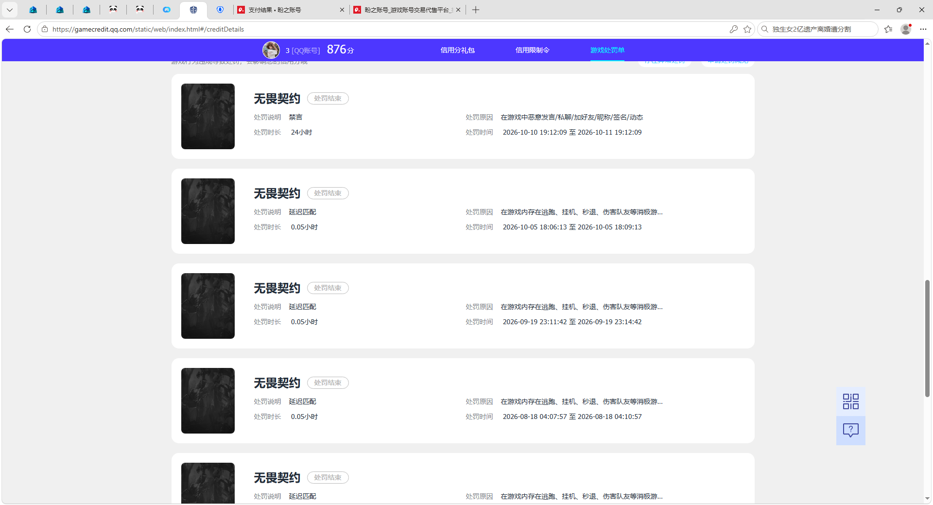Open a new browser tab

click(476, 10)
